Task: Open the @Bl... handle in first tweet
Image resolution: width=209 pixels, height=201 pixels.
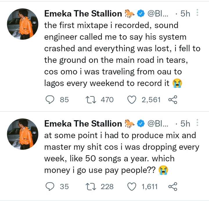Action: click(x=158, y=14)
